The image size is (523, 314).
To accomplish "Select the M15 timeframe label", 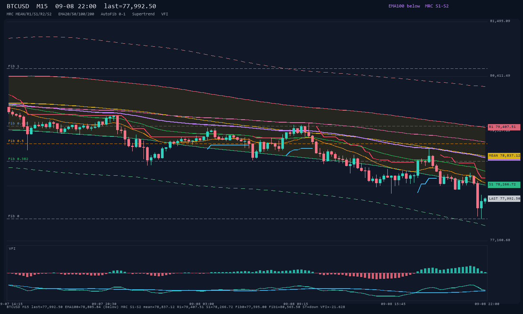I will tap(42, 6).
